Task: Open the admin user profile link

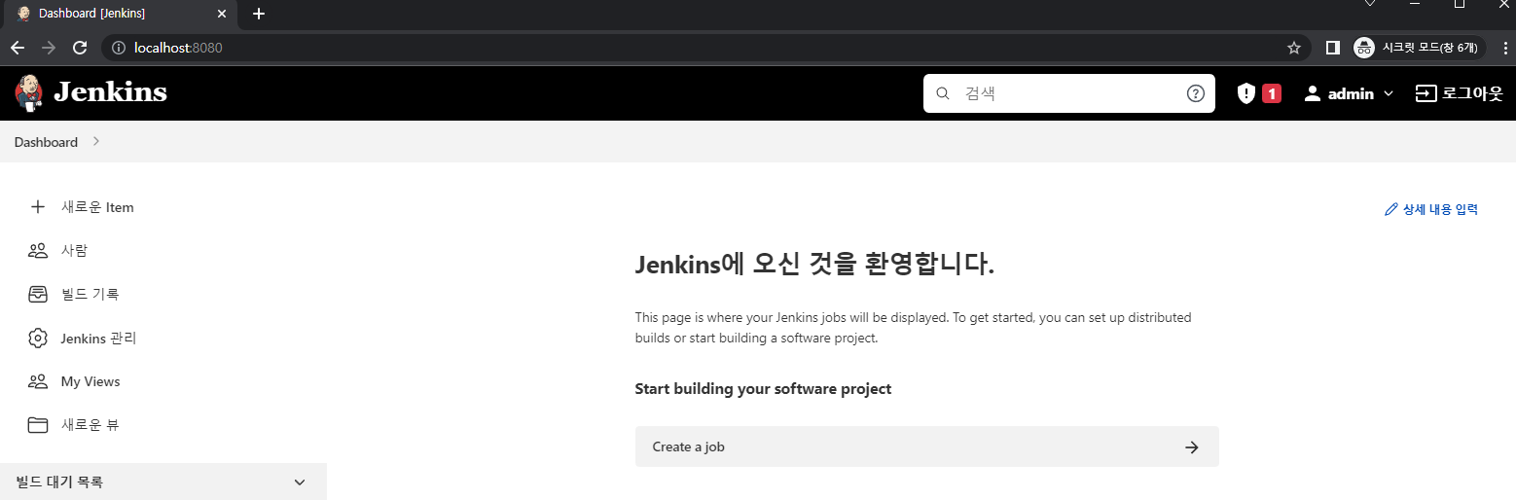Action: click(x=1350, y=93)
